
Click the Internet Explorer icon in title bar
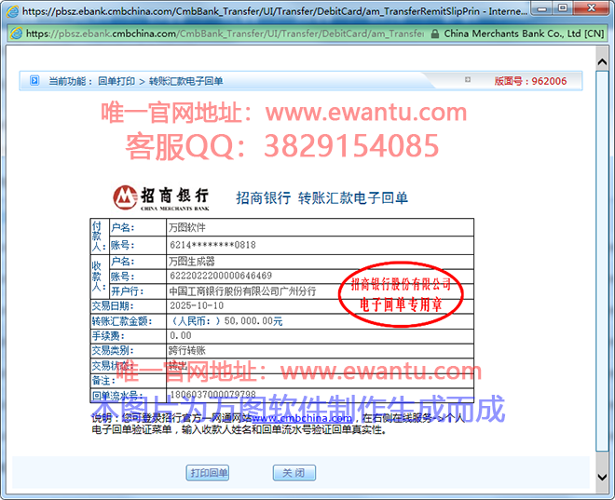coord(12,11)
